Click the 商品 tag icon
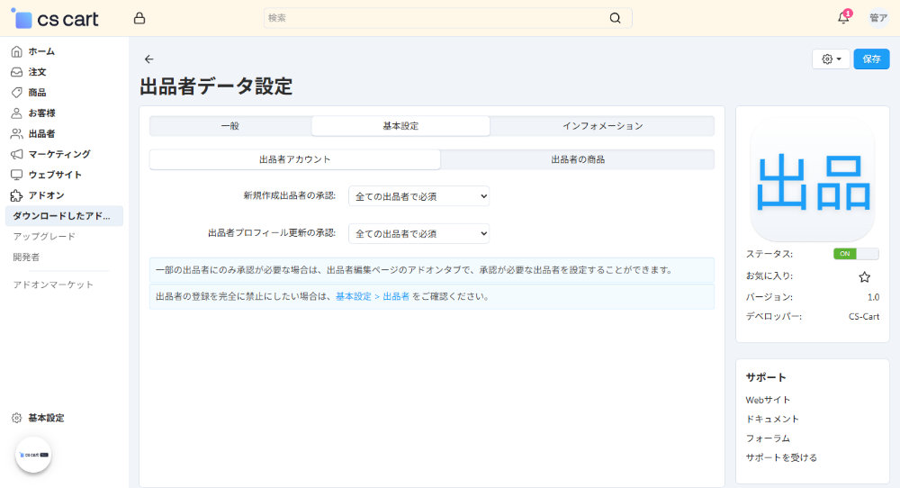Screen dimensions: 900x488 click(x=16, y=93)
